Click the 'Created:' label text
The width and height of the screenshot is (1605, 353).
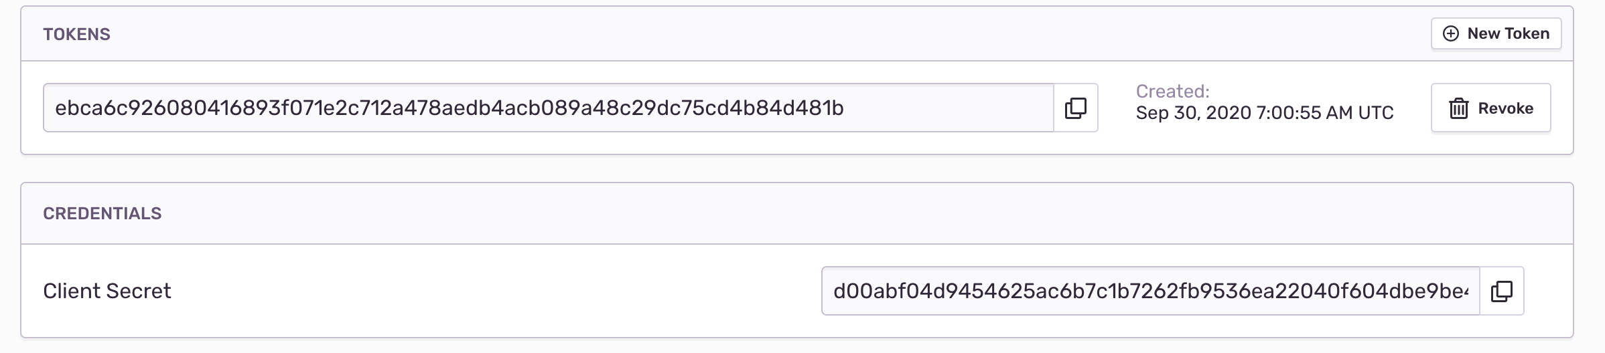(x=1173, y=91)
